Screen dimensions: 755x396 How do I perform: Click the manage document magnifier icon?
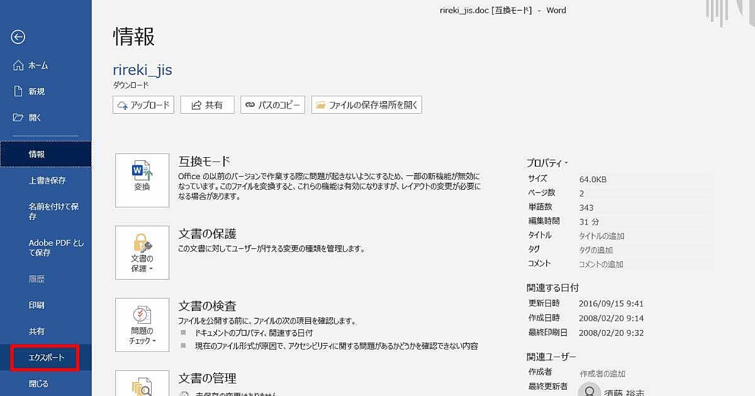click(x=142, y=388)
